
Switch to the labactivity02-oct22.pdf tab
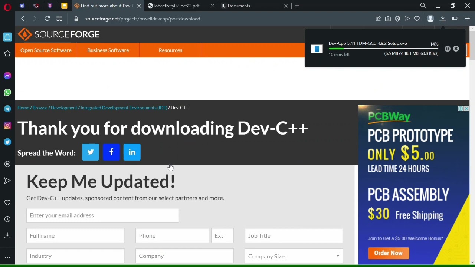coord(177,6)
